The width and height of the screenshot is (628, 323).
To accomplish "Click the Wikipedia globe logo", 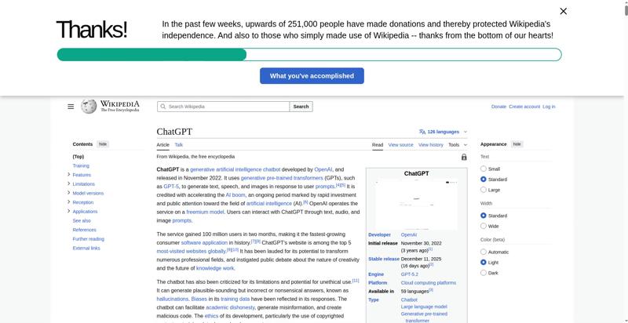I will (89, 107).
